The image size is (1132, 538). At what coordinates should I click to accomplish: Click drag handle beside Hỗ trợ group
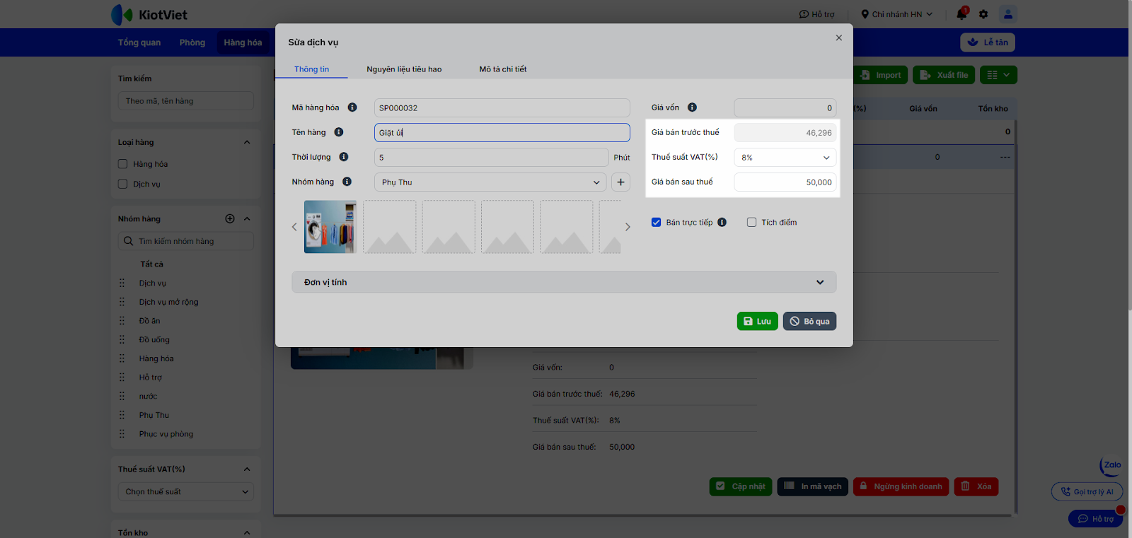click(122, 378)
